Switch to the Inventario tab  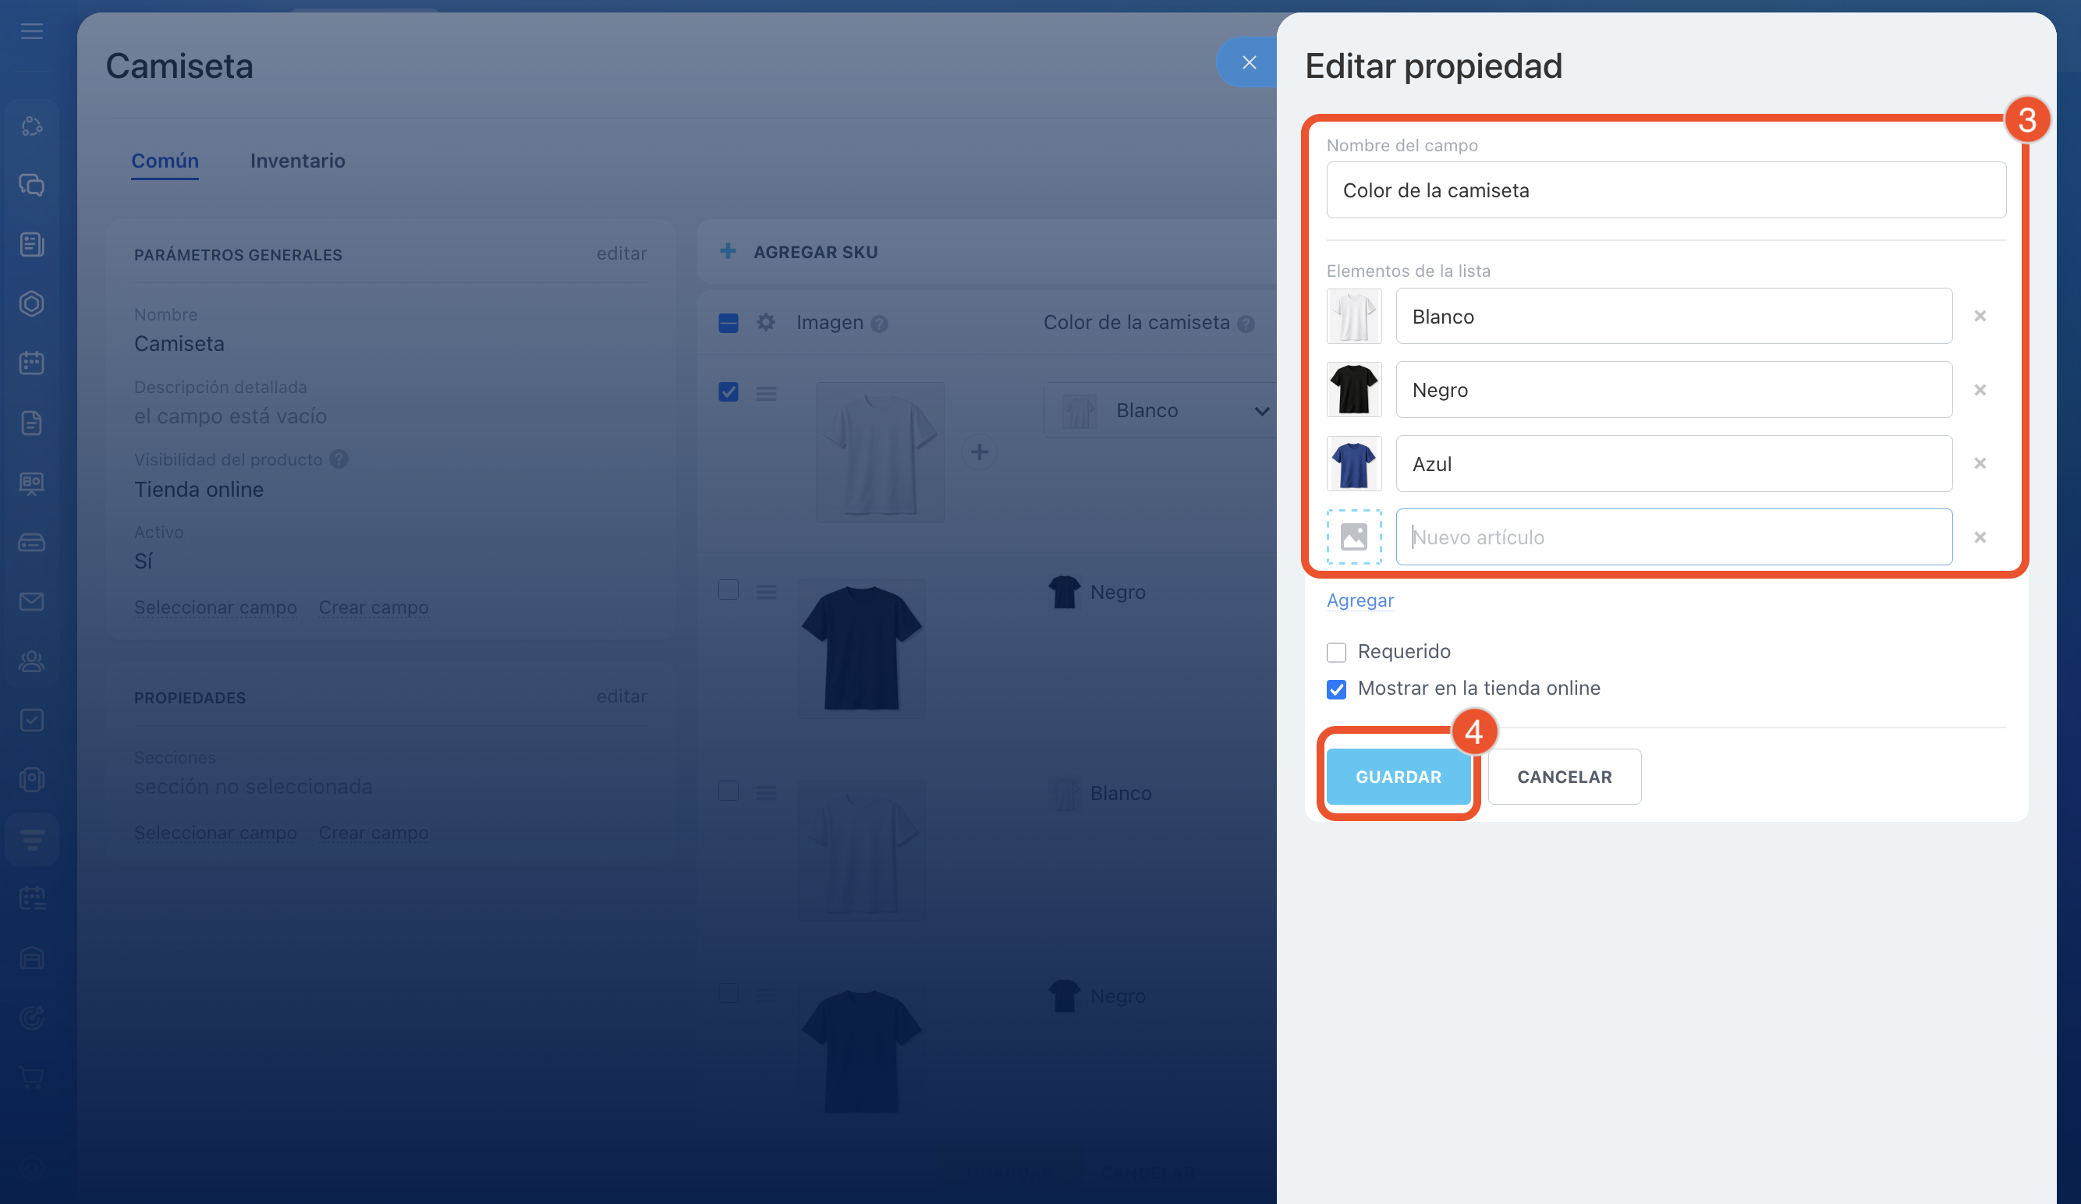(x=297, y=161)
